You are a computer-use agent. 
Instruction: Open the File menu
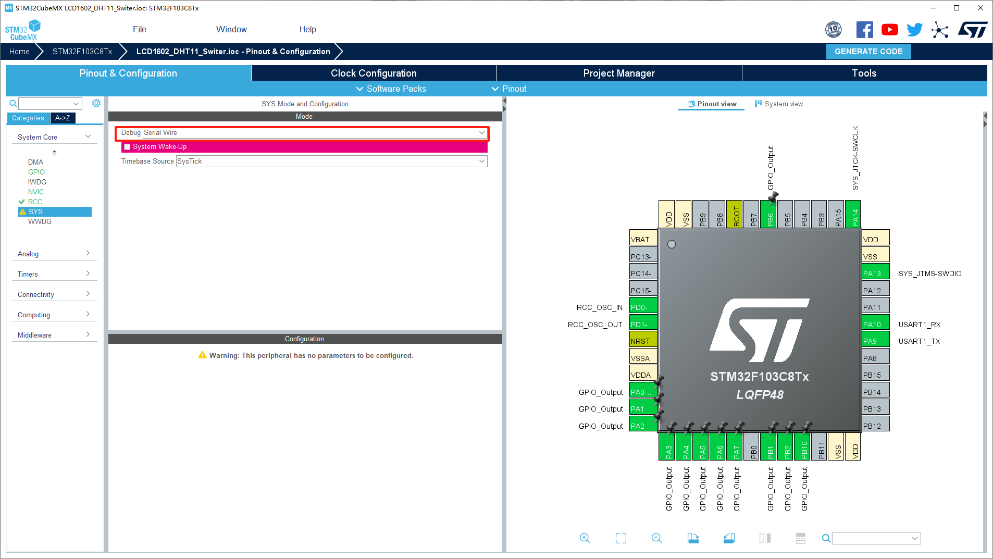139,30
